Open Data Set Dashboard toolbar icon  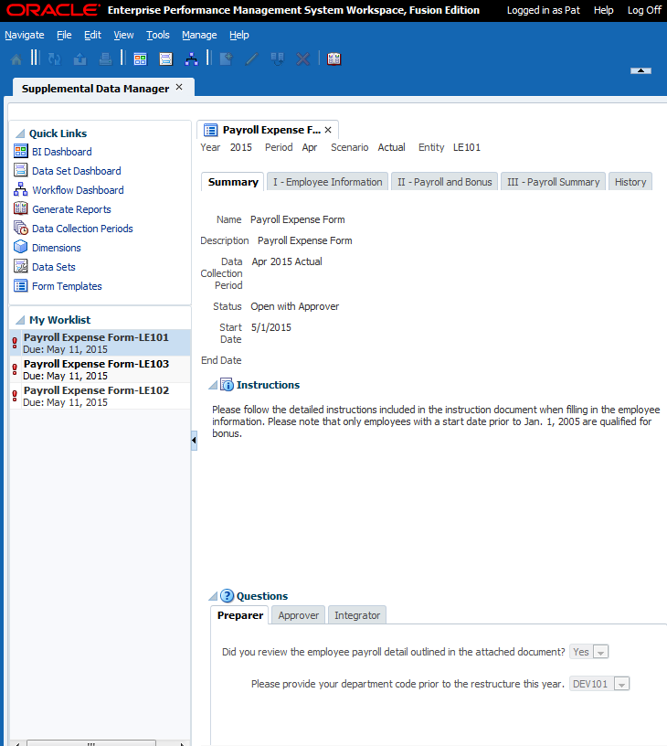tap(166, 59)
